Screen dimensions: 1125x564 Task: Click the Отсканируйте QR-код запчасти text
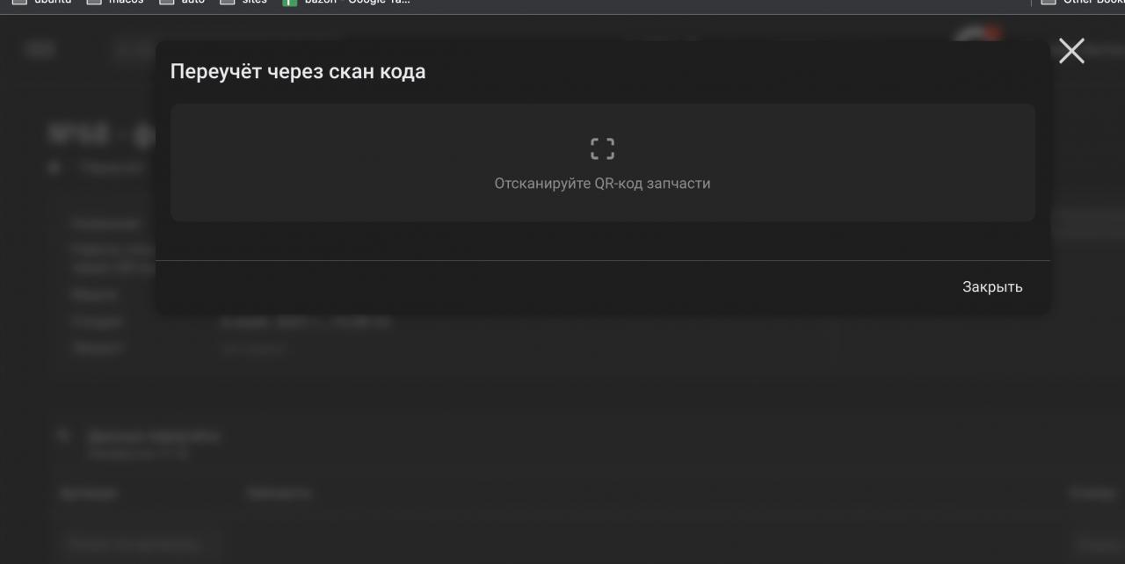pos(602,184)
